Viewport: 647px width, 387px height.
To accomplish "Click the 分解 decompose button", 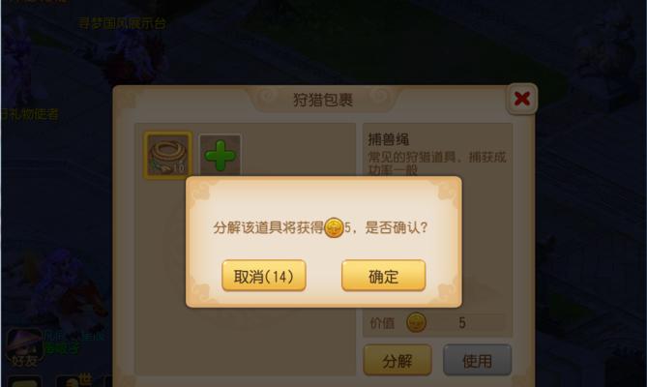I will pos(397,361).
